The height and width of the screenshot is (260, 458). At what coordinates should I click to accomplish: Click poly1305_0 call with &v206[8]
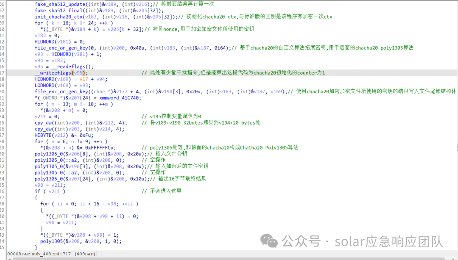point(91,154)
